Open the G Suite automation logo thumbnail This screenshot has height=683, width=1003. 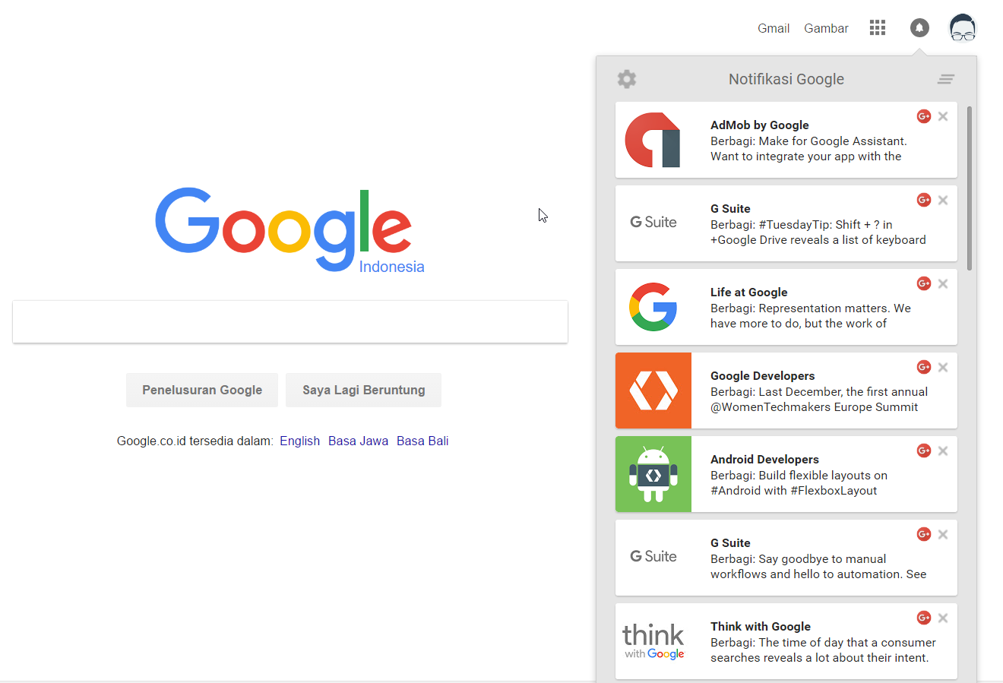coord(653,558)
